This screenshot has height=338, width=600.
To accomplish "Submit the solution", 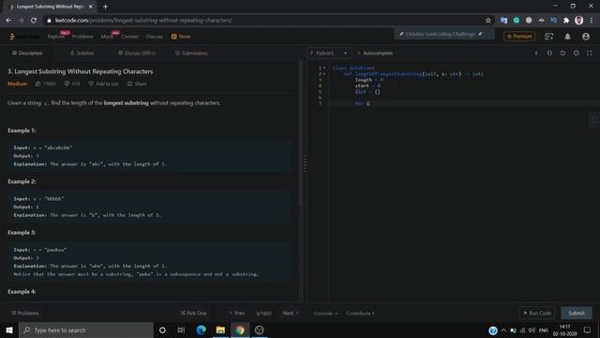I will tap(577, 313).
